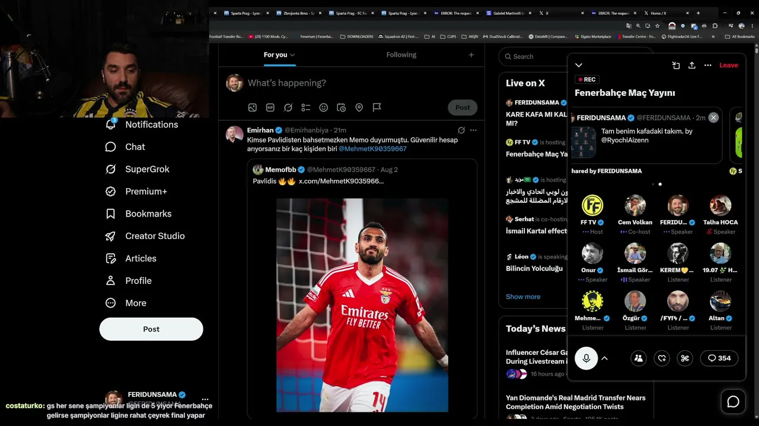Send a heart reaction in the Space
The height and width of the screenshot is (426, 759).
coord(662,358)
